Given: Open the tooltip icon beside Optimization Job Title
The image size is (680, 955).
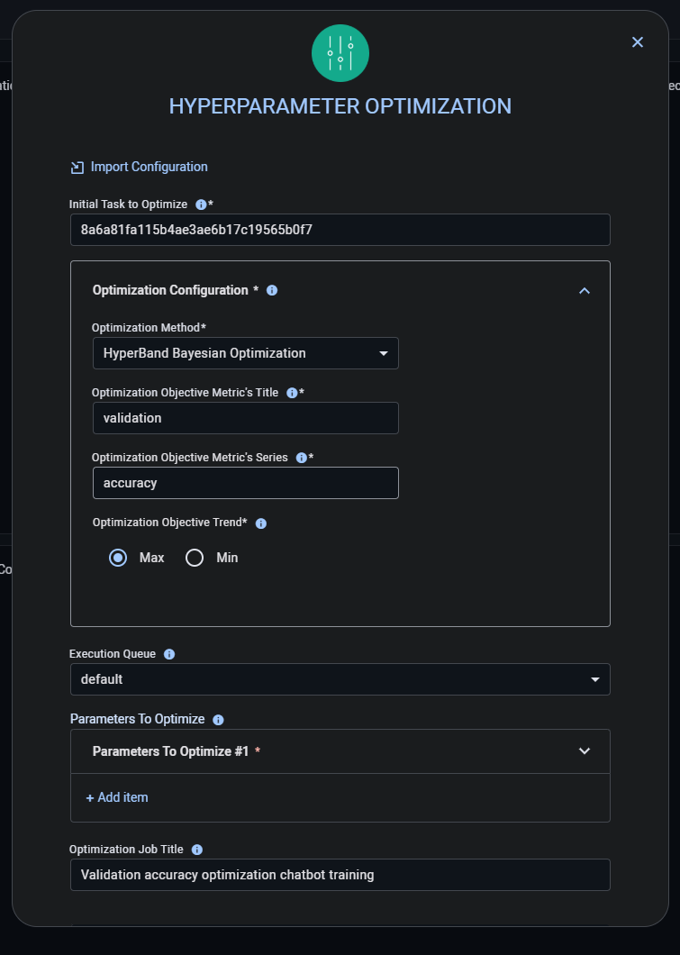Looking at the screenshot, I should (x=197, y=849).
